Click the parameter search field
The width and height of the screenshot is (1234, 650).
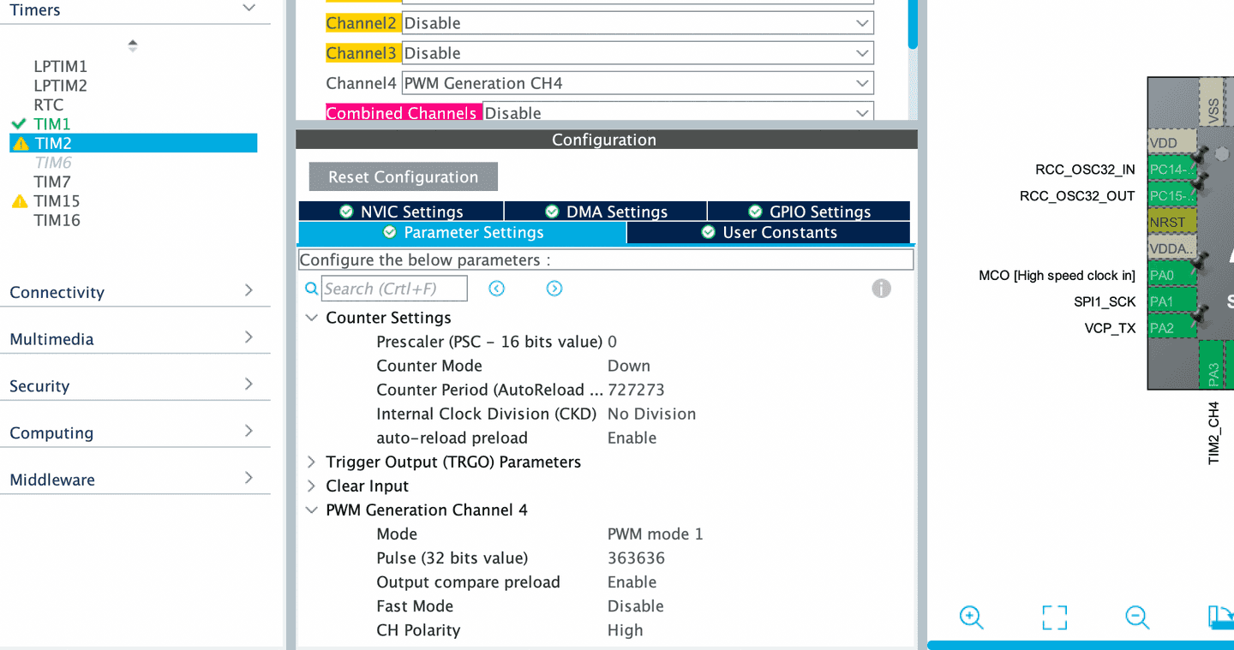tap(394, 289)
